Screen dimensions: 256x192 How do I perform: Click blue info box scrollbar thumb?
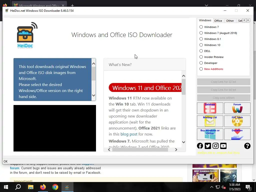coord(93,74)
